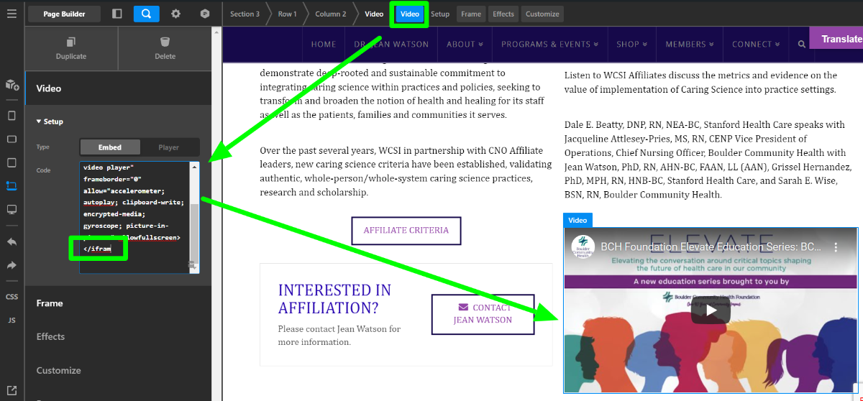This screenshot has height=401, width=863.
Task: Open the Customize tab in top breadcrumb bar
Action: click(x=542, y=14)
